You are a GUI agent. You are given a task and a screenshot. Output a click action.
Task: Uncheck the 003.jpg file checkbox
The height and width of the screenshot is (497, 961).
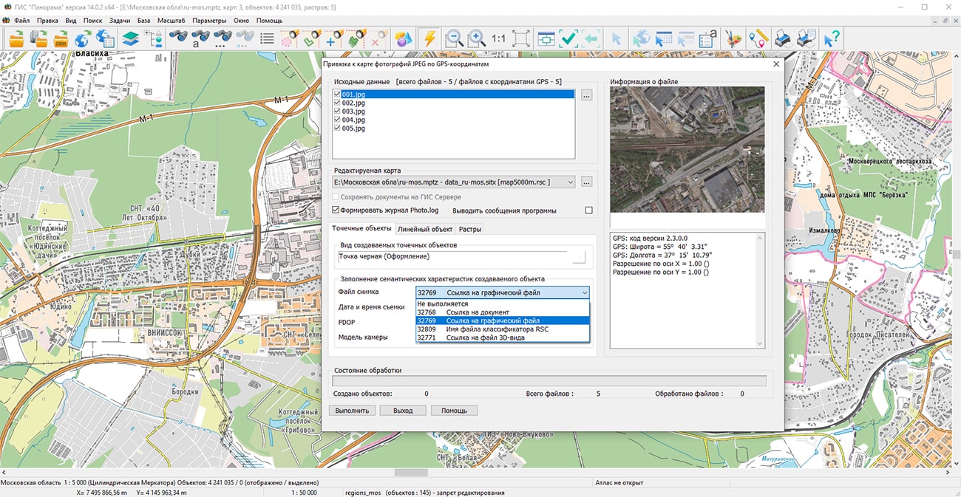click(x=337, y=112)
